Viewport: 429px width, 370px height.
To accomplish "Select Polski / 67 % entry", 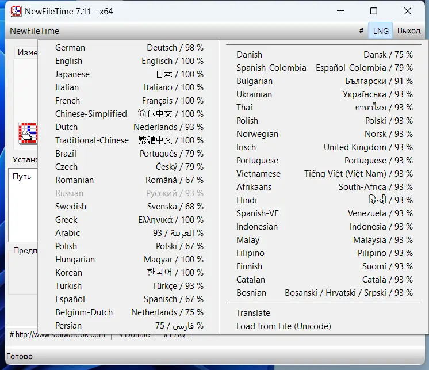I will (x=129, y=246).
